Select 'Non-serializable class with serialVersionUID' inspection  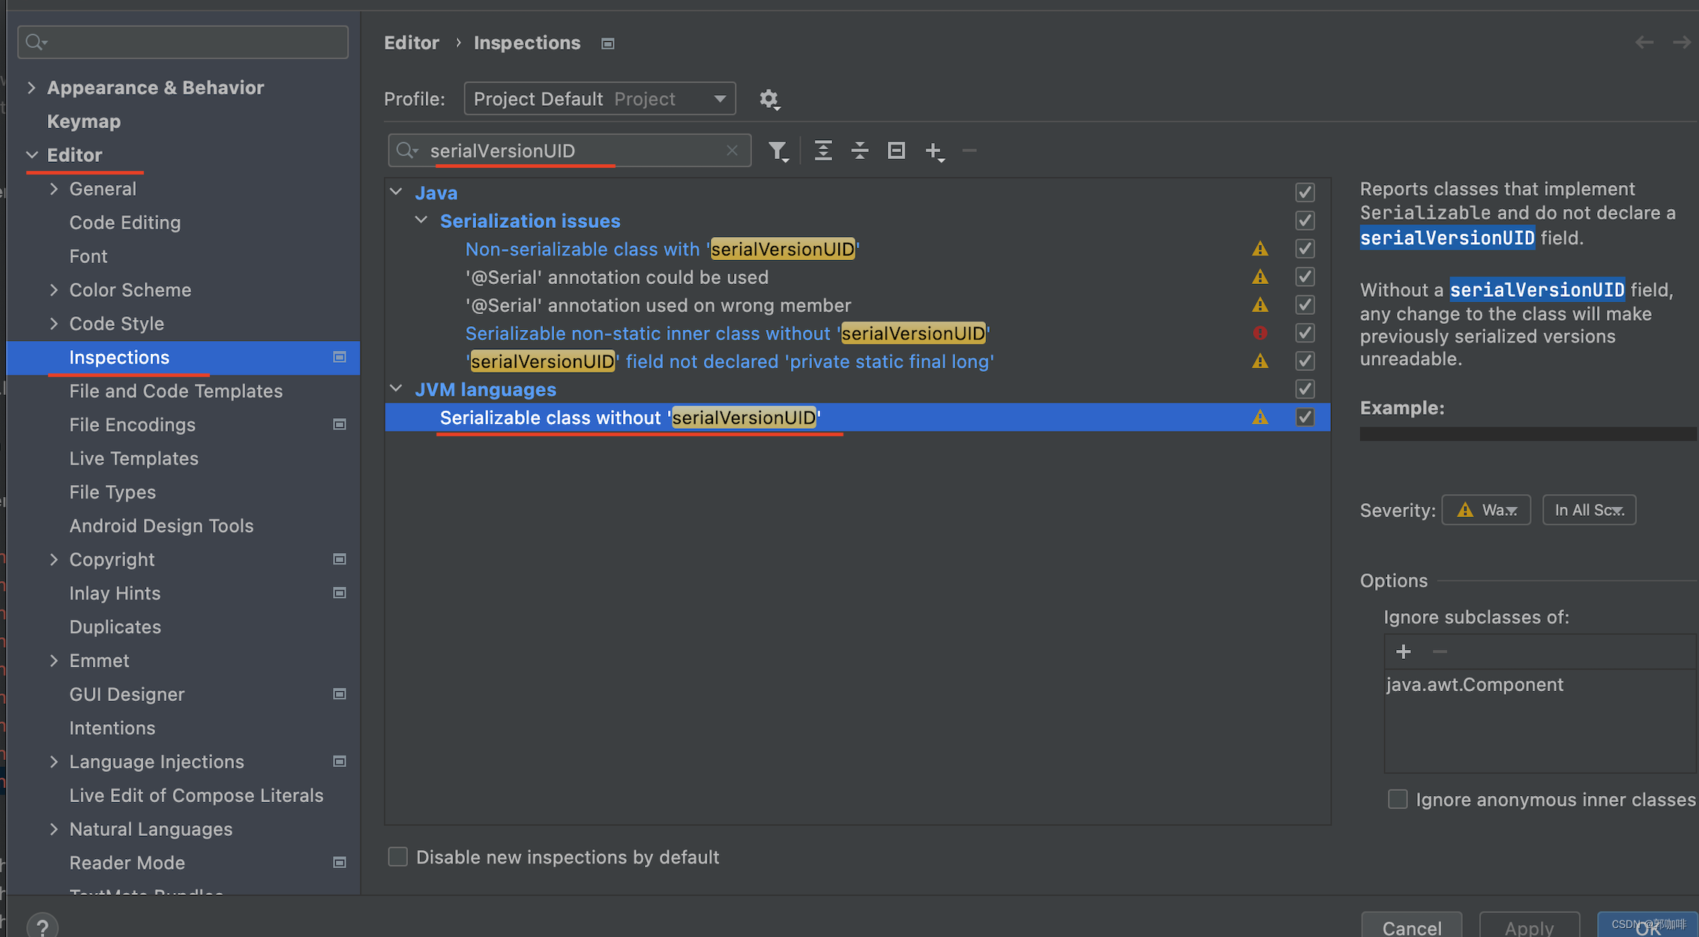click(660, 249)
